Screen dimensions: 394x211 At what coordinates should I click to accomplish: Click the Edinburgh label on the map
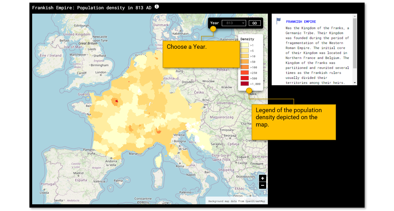pyautogui.click(x=81, y=26)
